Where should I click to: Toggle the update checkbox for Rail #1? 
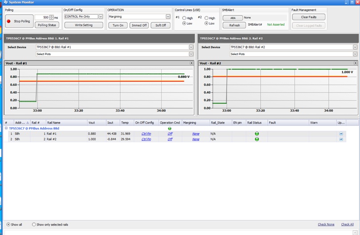[x=341, y=134]
